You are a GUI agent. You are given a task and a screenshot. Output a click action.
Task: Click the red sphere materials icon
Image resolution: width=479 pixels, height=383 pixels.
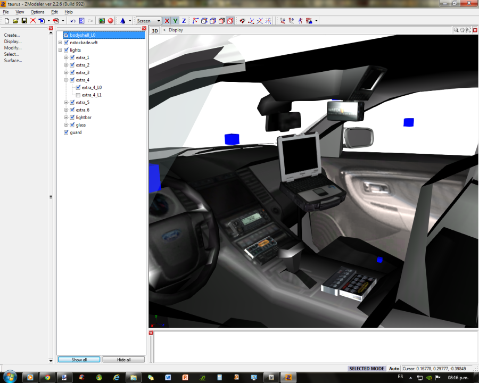tap(111, 21)
